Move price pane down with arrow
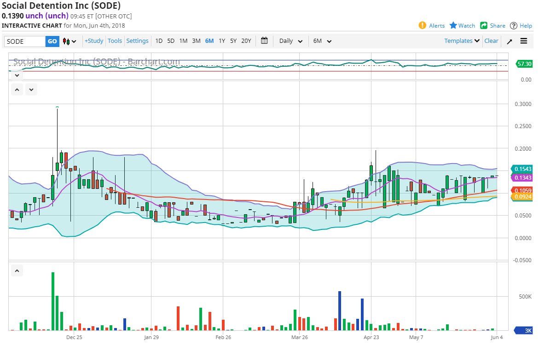The height and width of the screenshot is (346, 539). tap(31, 90)
